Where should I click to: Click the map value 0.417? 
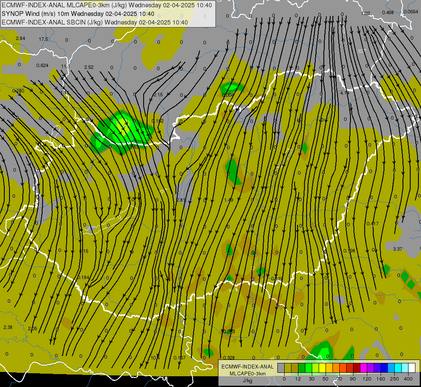(373, 224)
